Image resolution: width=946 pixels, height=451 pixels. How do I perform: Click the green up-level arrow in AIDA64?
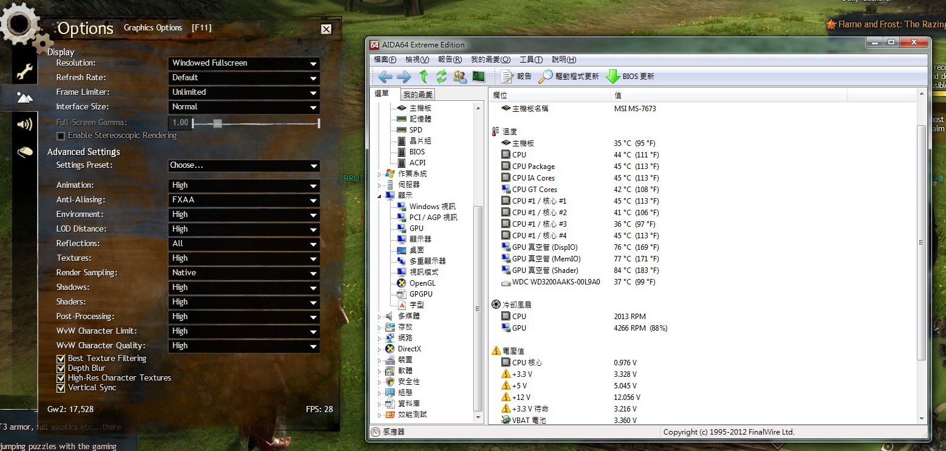[423, 77]
